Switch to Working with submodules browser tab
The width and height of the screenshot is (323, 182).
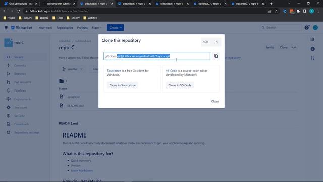(x=59, y=4)
